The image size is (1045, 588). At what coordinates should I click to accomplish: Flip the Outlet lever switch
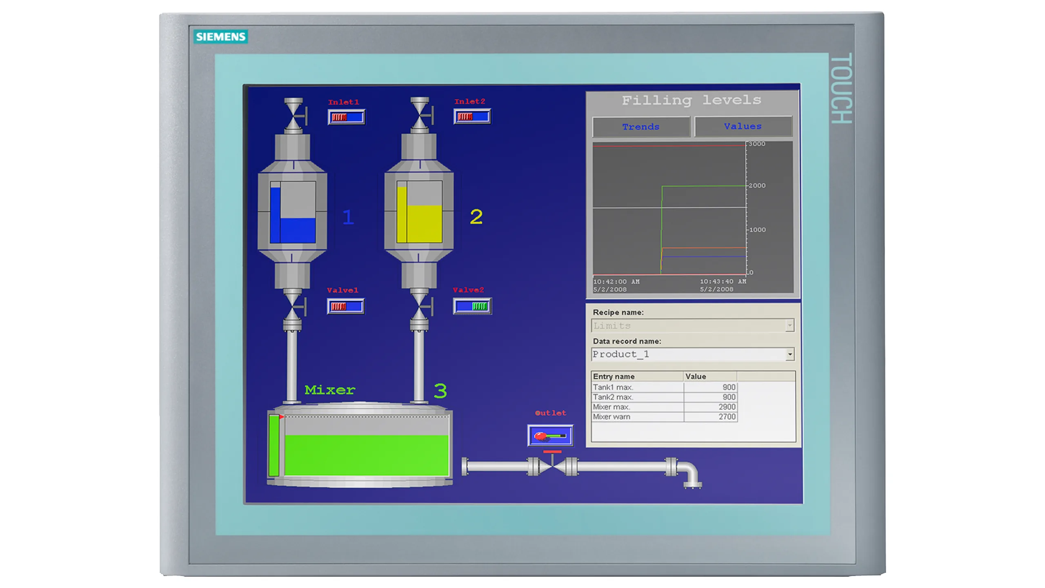(550, 436)
